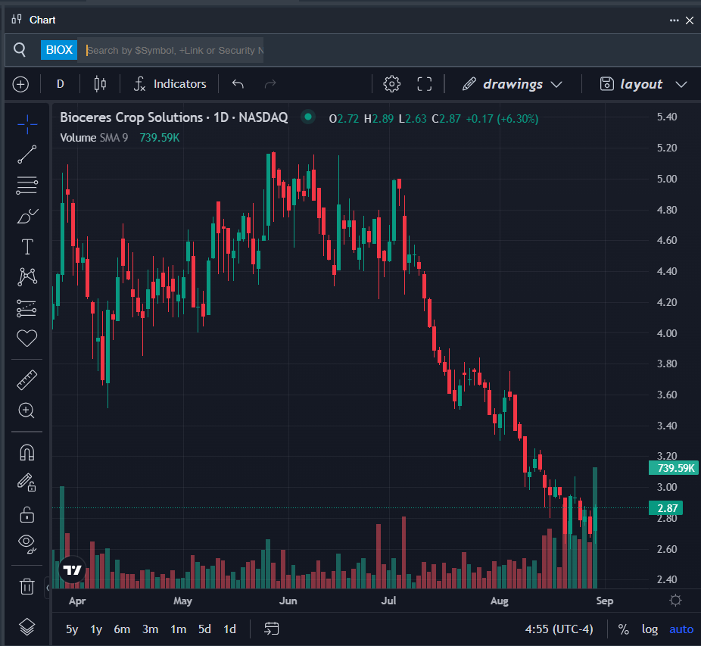Open the time axis settings gear

(675, 601)
